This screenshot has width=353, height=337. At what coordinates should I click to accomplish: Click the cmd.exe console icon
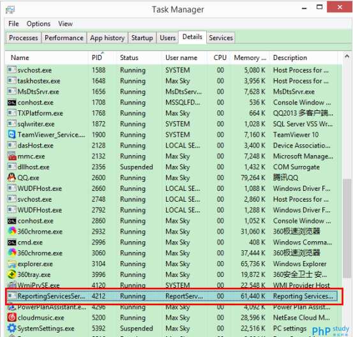click(11, 243)
